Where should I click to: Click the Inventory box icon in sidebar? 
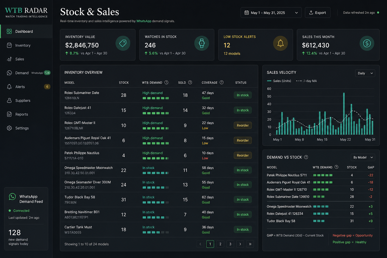click(9, 45)
